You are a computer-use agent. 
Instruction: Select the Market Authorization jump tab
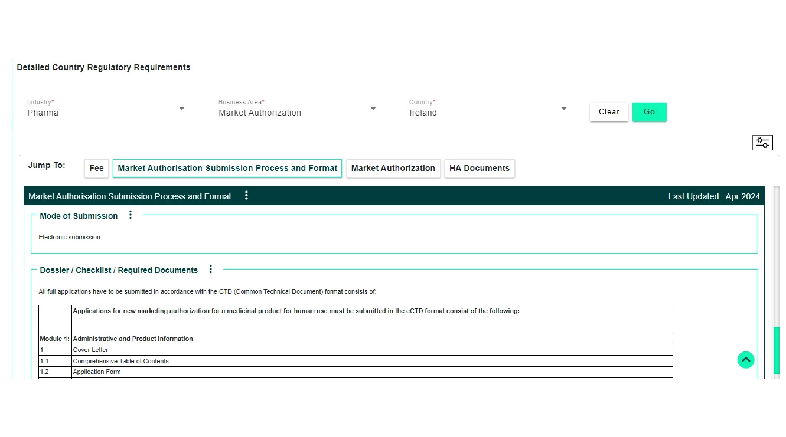[x=393, y=168]
